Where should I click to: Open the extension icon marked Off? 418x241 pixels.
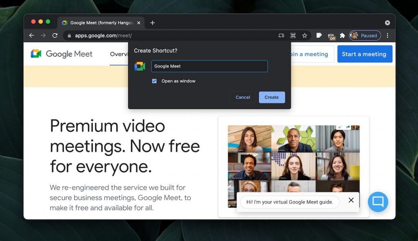point(331,35)
